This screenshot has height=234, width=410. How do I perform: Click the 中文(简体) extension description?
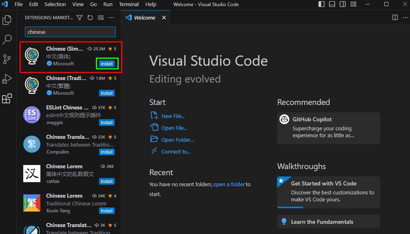point(58,56)
